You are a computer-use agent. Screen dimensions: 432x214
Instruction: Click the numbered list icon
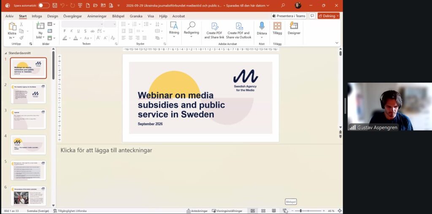pos(134,24)
